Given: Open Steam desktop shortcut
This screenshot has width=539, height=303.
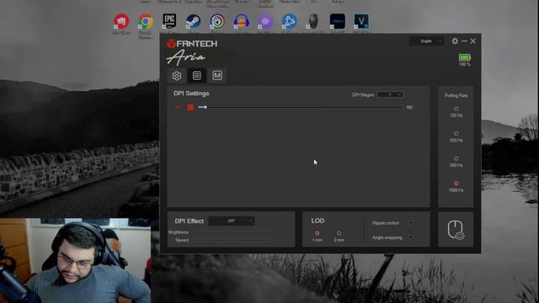Looking at the screenshot, I should coord(193,21).
